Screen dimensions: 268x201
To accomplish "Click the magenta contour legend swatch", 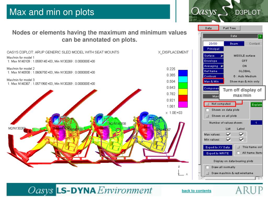I will click(183, 104).
